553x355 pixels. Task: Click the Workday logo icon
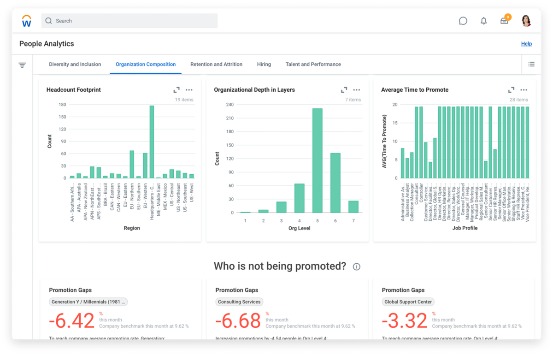[27, 21]
